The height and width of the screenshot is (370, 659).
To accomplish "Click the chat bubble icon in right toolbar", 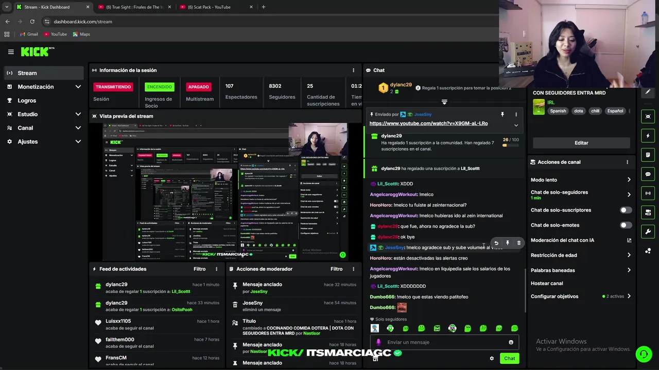I will (648, 174).
